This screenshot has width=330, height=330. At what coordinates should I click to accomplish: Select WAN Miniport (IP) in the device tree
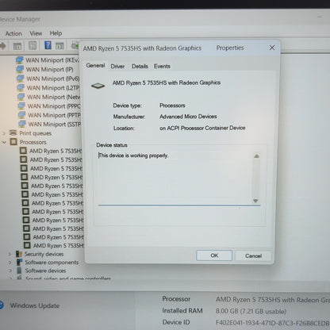pos(49,70)
